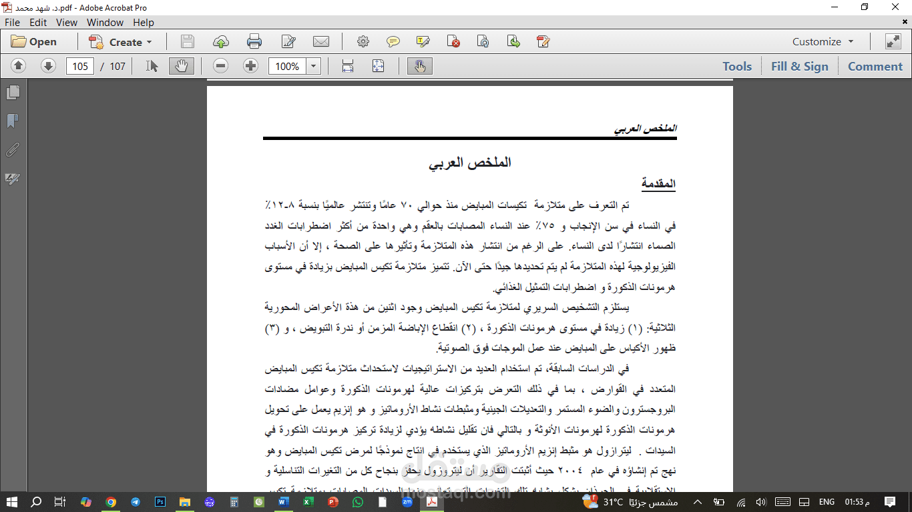This screenshot has height=512, width=912.
Task: Click the Open file button
Action: pos(34,42)
